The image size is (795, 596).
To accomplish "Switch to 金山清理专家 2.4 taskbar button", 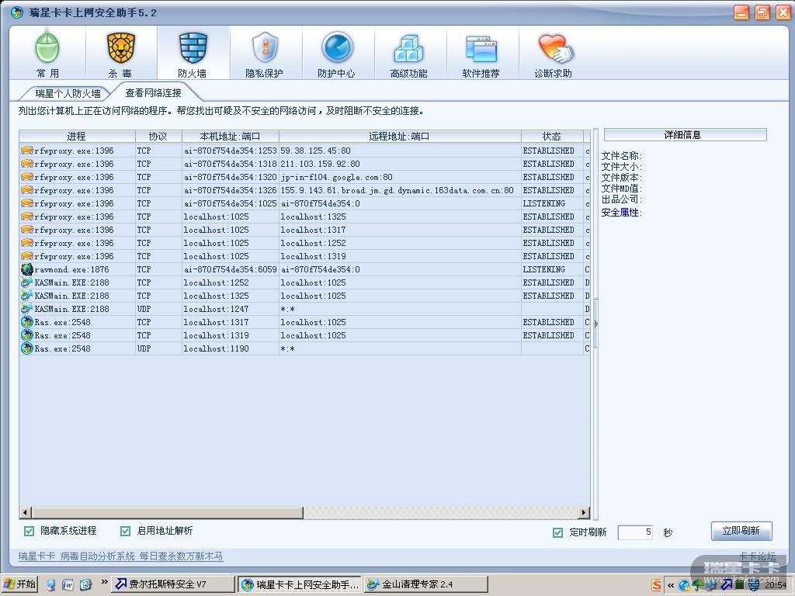I will coord(426,584).
